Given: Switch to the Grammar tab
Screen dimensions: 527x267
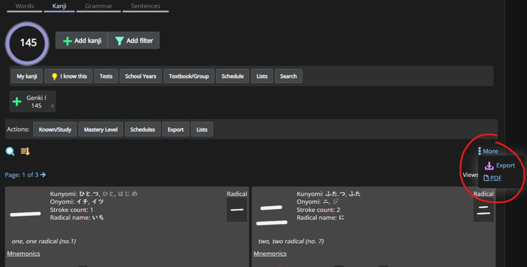Looking at the screenshot, I should click(x=99, y=6).
